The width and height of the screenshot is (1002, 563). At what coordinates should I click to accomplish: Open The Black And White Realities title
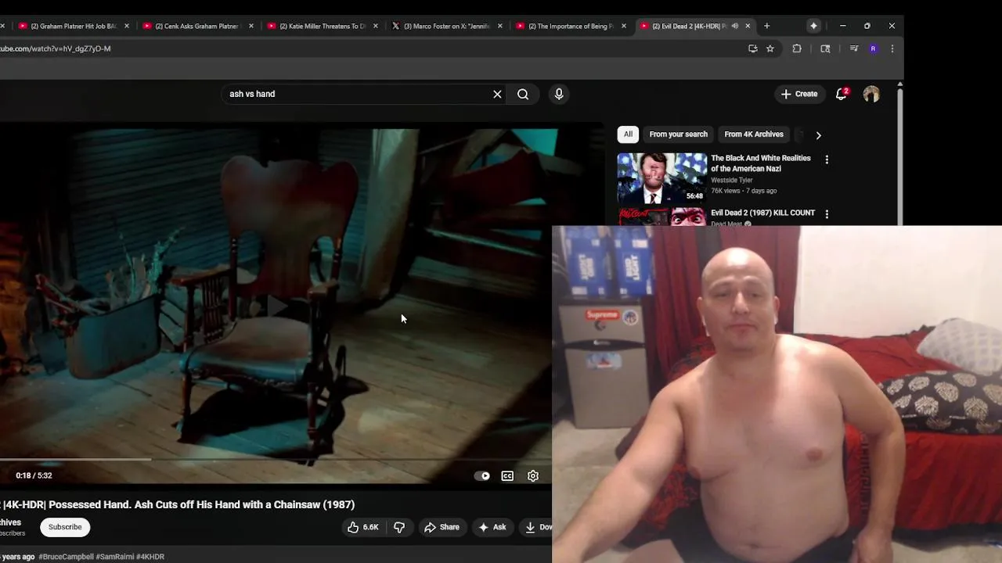point(761,163)
